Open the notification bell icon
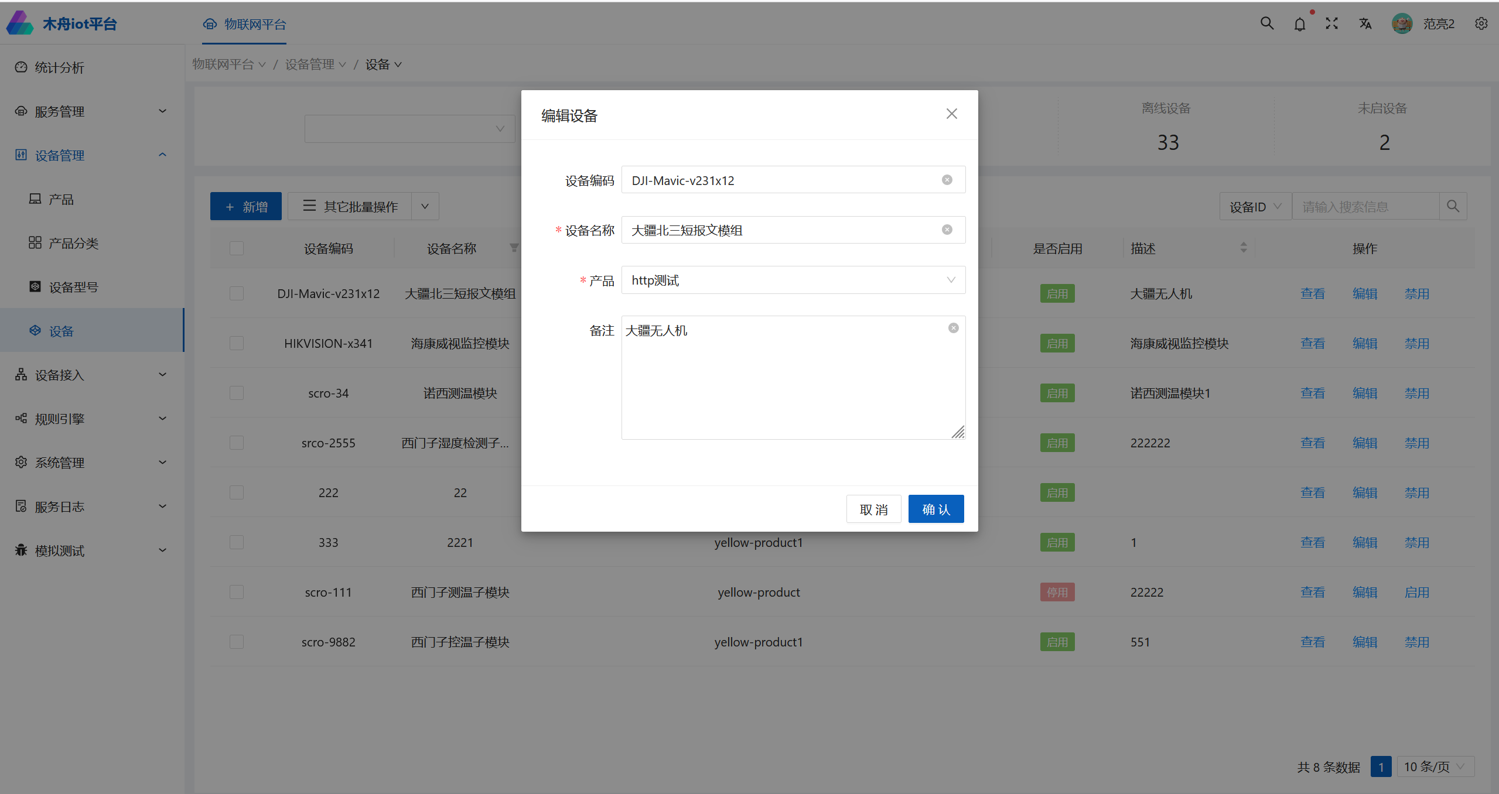The width and height of the screenshot is (1499, 794). point(1299,24)
